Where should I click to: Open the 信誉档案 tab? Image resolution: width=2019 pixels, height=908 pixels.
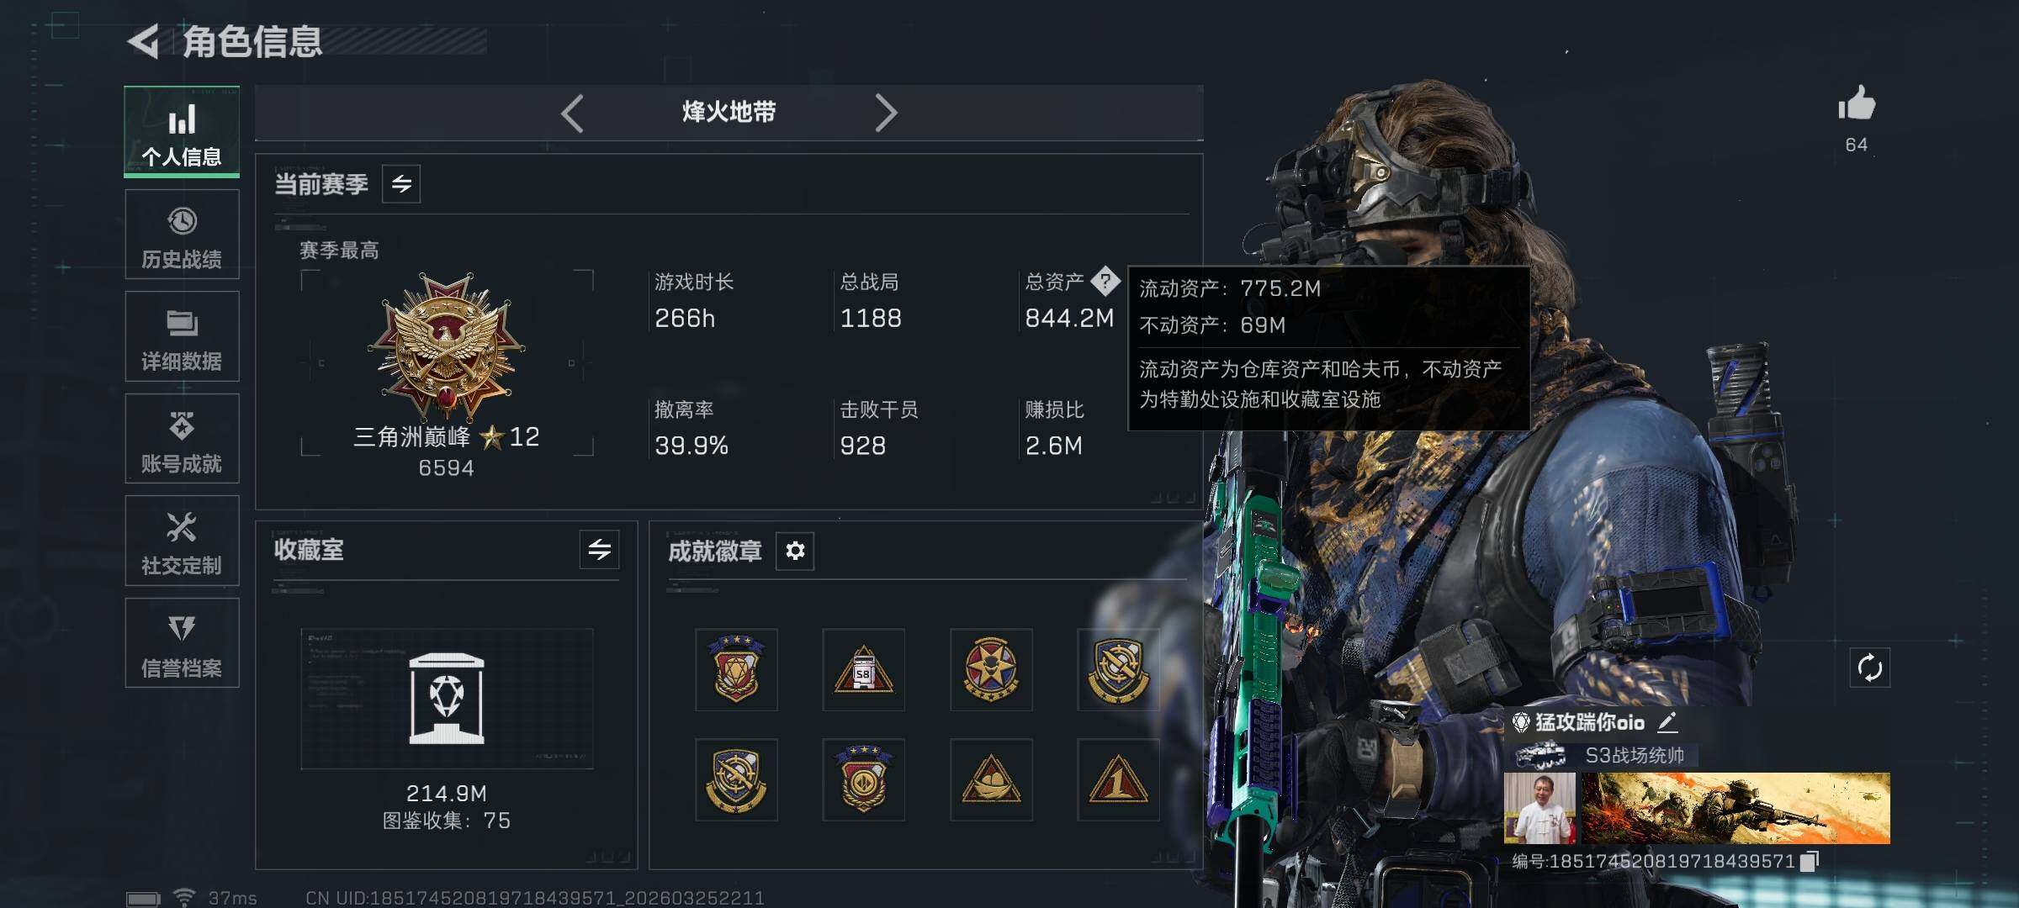click(x=182, y=643)
